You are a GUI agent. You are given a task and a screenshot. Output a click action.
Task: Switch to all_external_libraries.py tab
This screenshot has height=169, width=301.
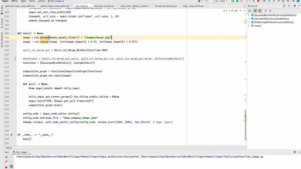tap(166, 6)
